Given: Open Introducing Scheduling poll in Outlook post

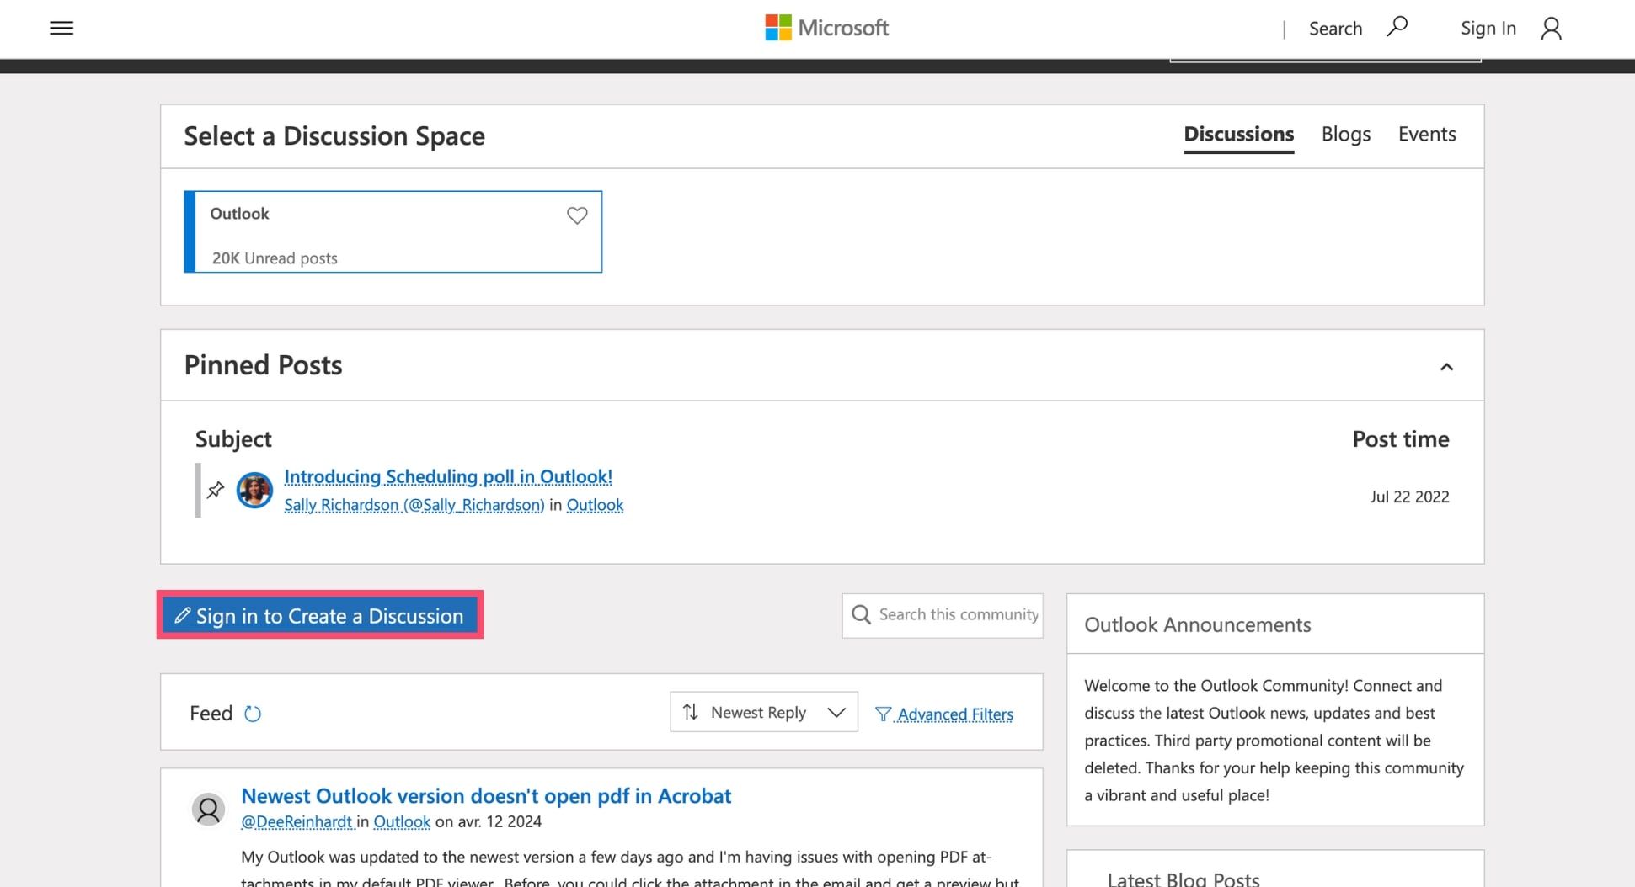Looking at the screenshot, I should click(x=448, y=477).
